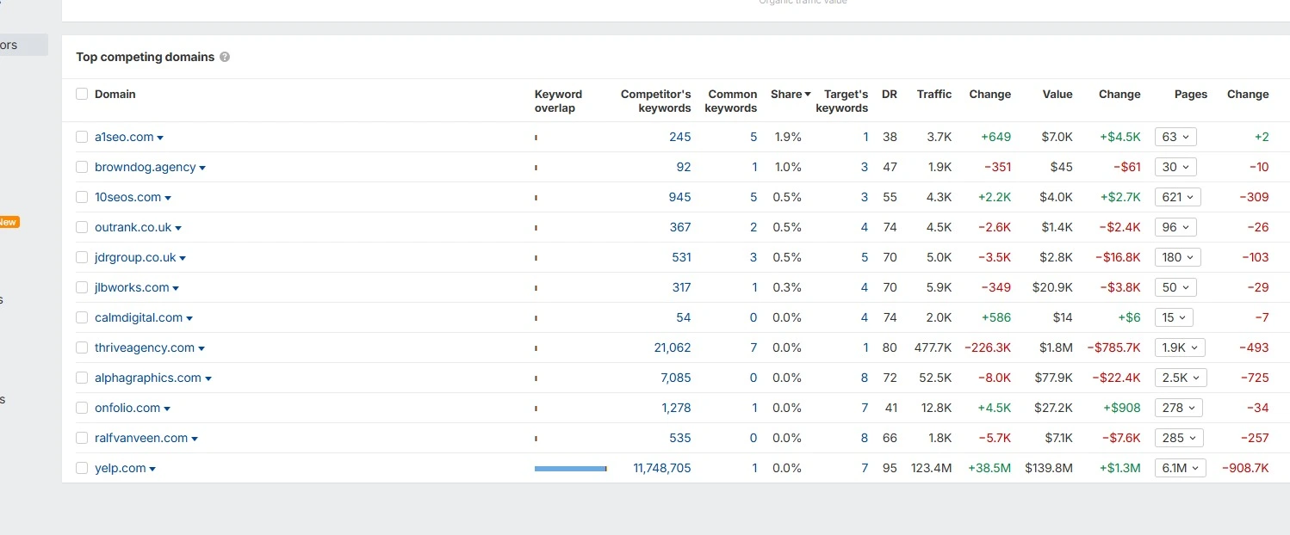The width and height of the screenshot is (1290, 535).
Task: Open the 180 pages dropdown for jdrgroup.co.uk
Action: (x=1177, y=257)
